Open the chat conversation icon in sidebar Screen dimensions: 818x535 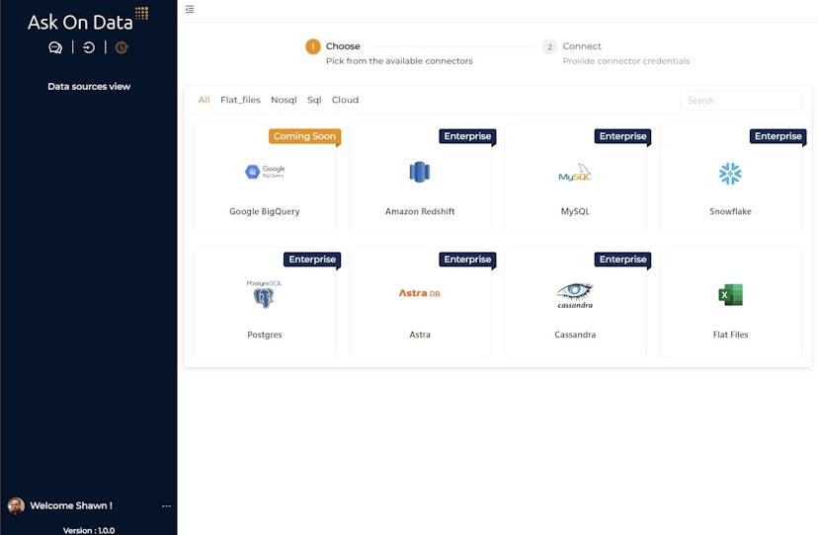(x=55, y=48)
